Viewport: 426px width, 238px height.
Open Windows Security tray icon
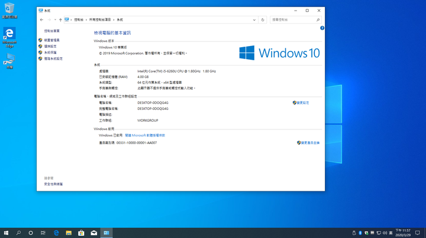pyautogui.click(x=366, y=233)
